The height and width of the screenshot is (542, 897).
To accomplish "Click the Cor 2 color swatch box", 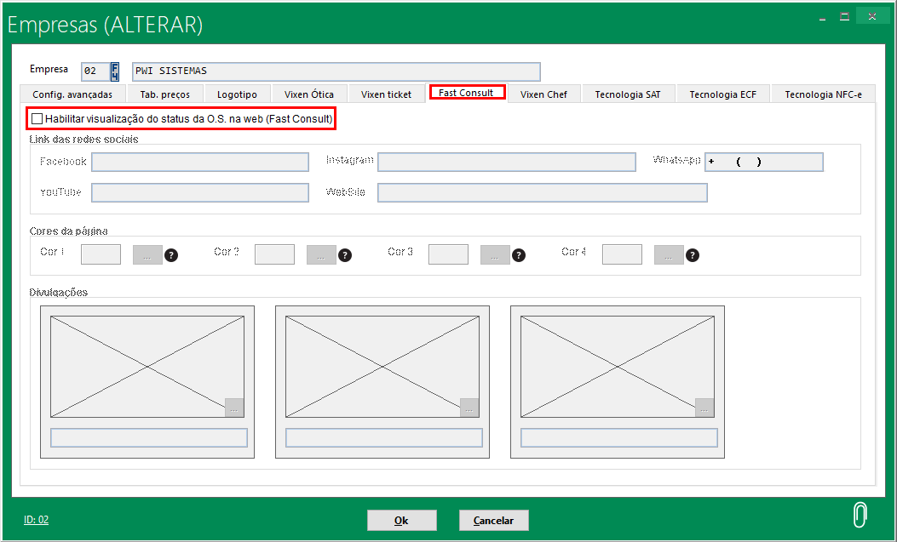I will tap(274, 254).
